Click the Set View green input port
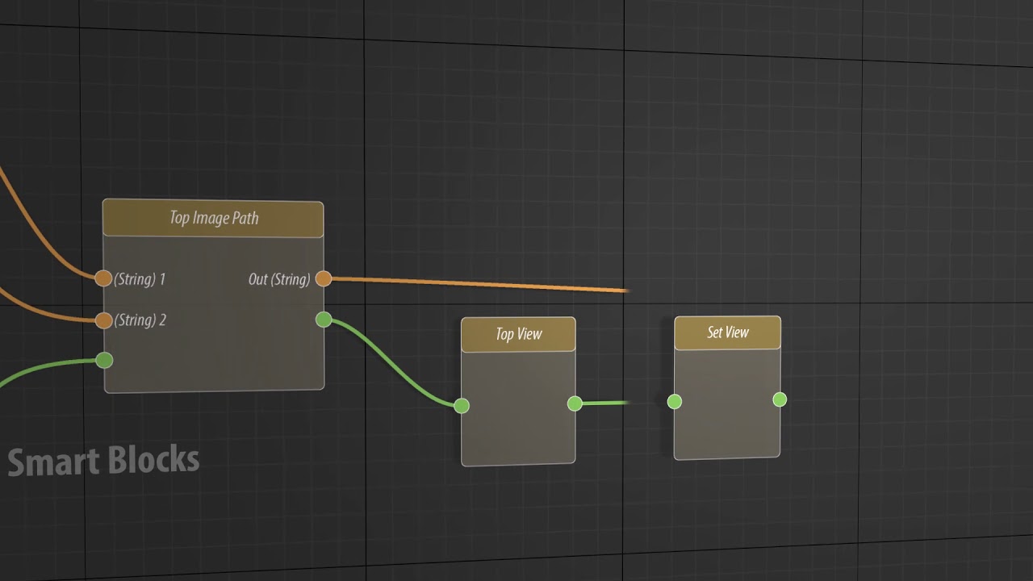 [x=675, y=402]
